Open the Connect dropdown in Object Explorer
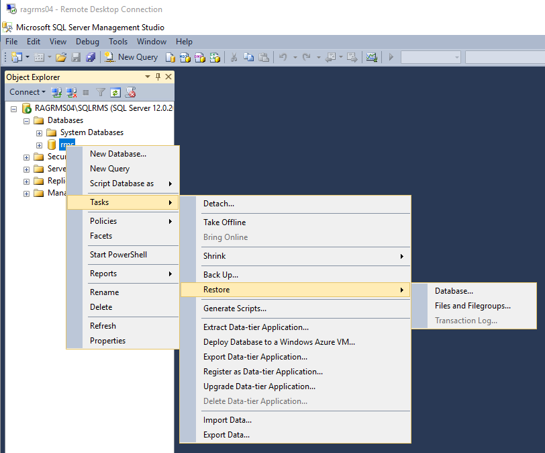 [x=28, y=92]
